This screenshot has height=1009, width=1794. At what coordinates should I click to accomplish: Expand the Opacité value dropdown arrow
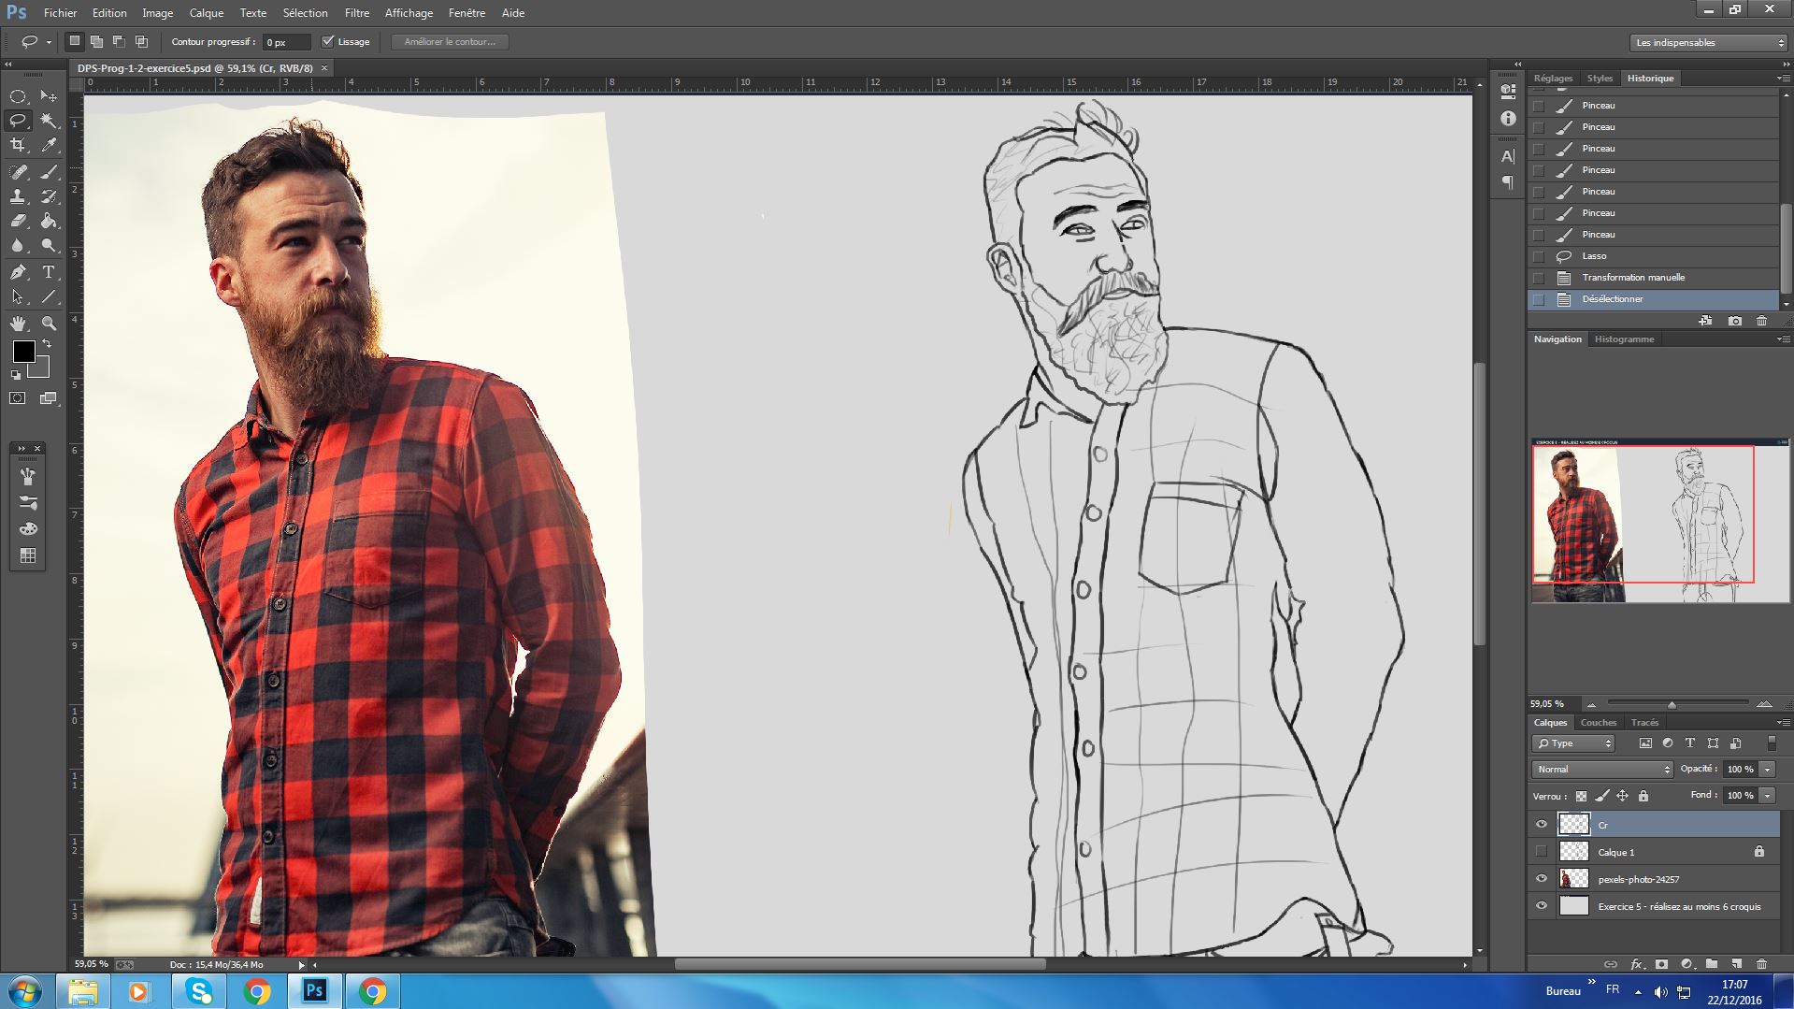(1767, 769)
